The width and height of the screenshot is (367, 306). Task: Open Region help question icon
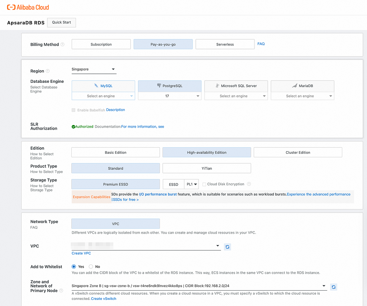point(48,71)
